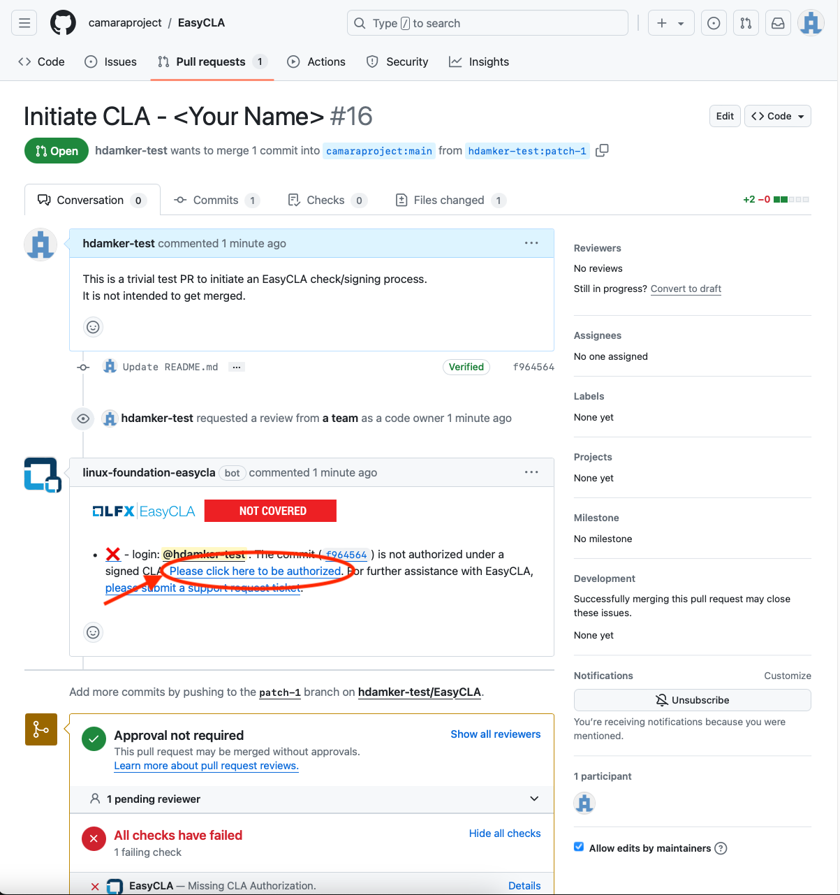Click Show all reviewers link
Viewport: 840px width, 895px height.
pos(496,734)
